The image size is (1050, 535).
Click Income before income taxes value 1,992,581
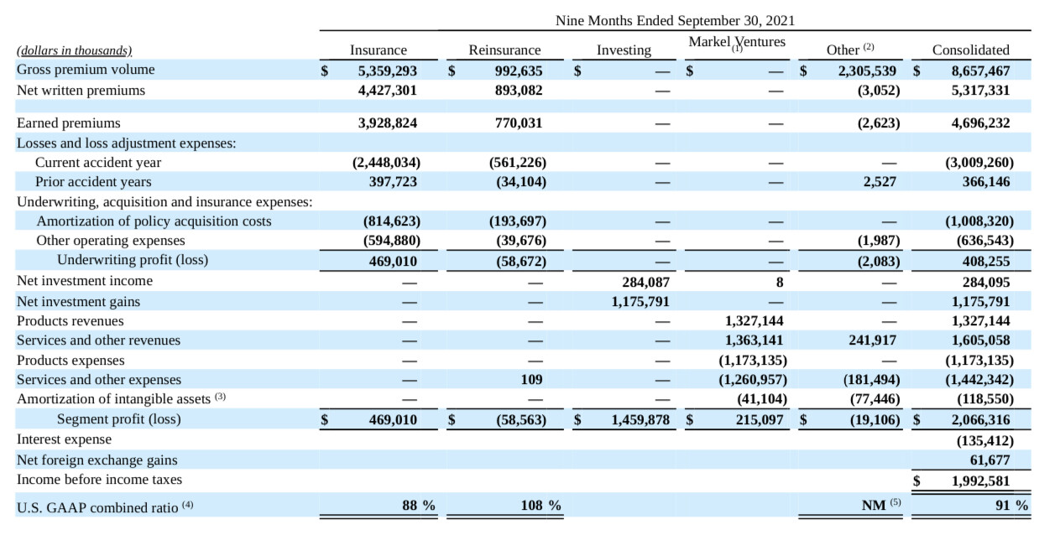click(980, 481)
